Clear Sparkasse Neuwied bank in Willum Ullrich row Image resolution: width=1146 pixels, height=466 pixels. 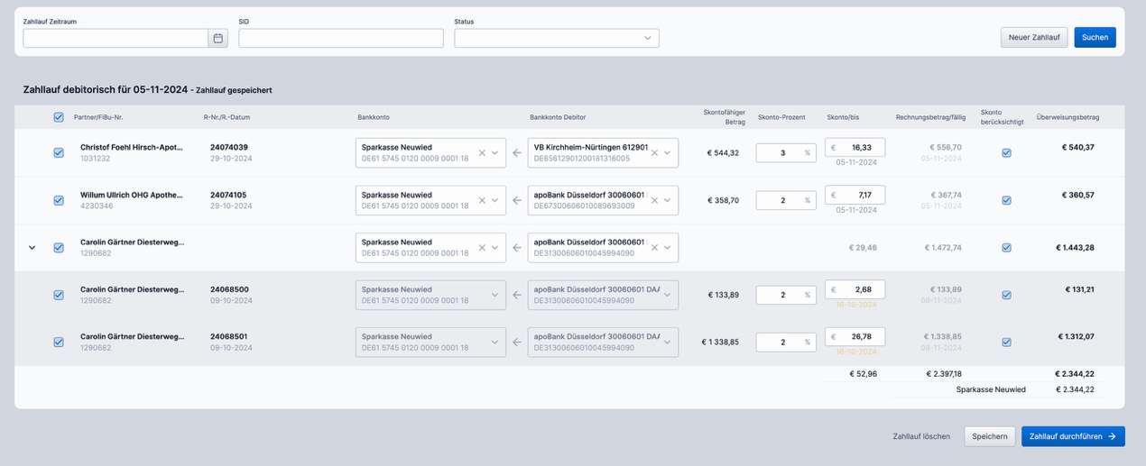(x=482, y=200)
